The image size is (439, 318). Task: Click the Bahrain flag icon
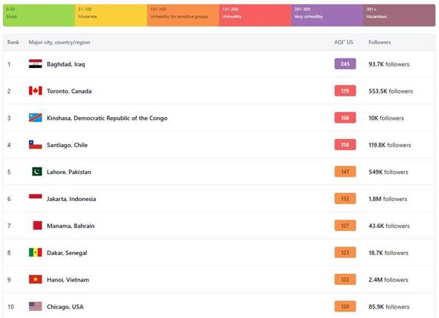(37, 225)
